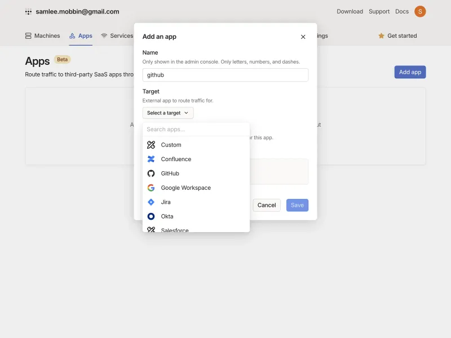
Task: Click the GitHub octocat icon
Action: tap(151, 174)
